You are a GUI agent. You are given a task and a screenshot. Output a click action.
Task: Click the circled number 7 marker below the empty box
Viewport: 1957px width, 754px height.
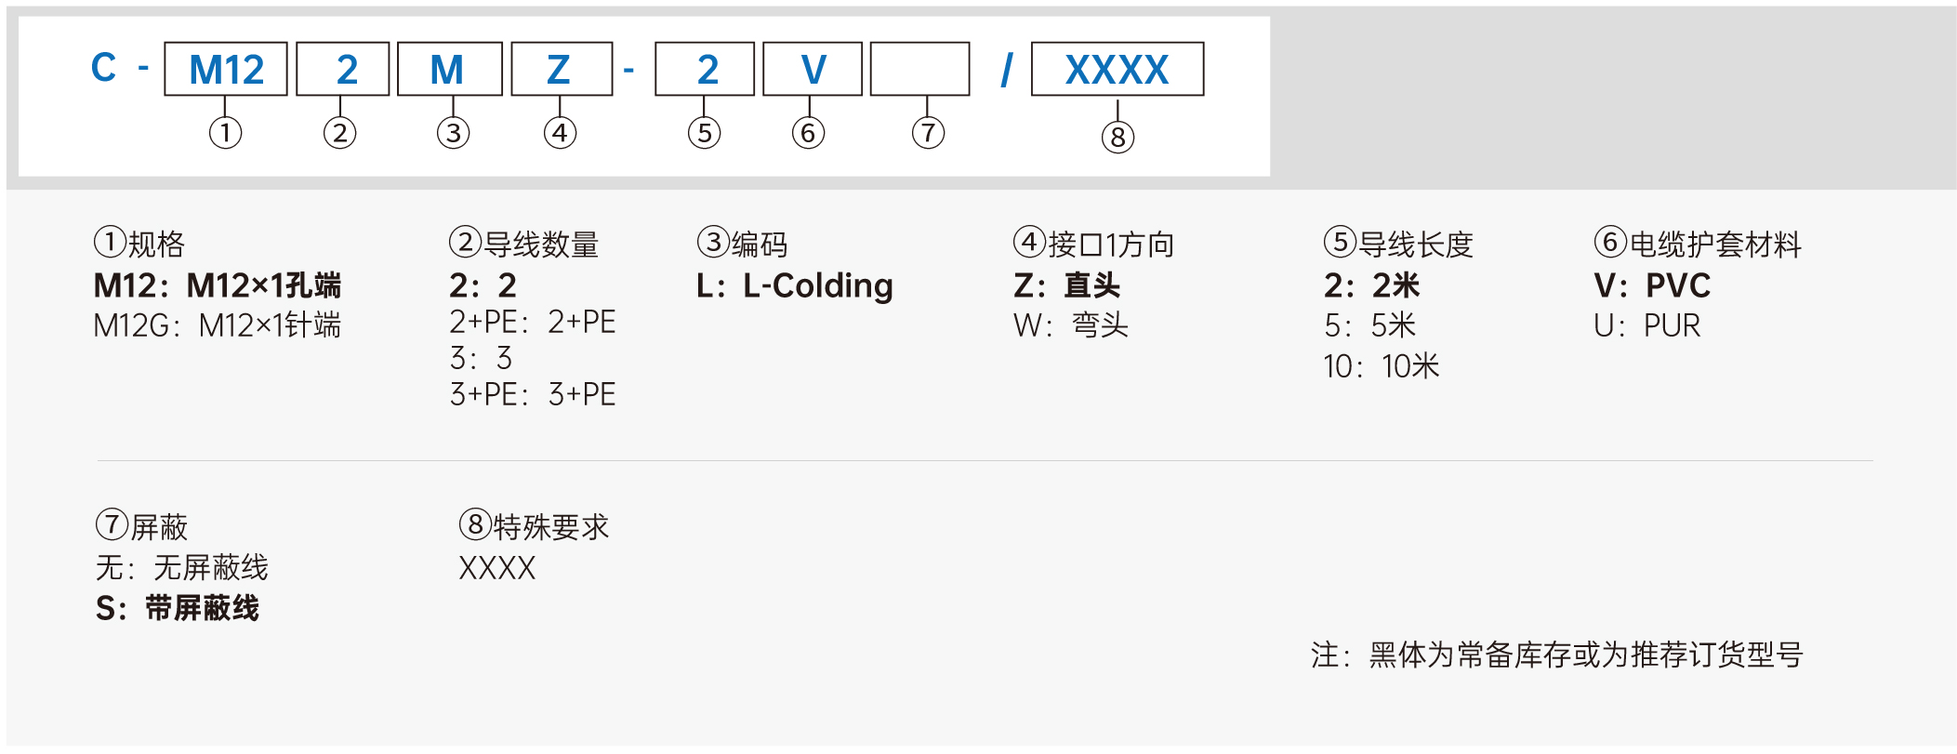pos(928,133)
